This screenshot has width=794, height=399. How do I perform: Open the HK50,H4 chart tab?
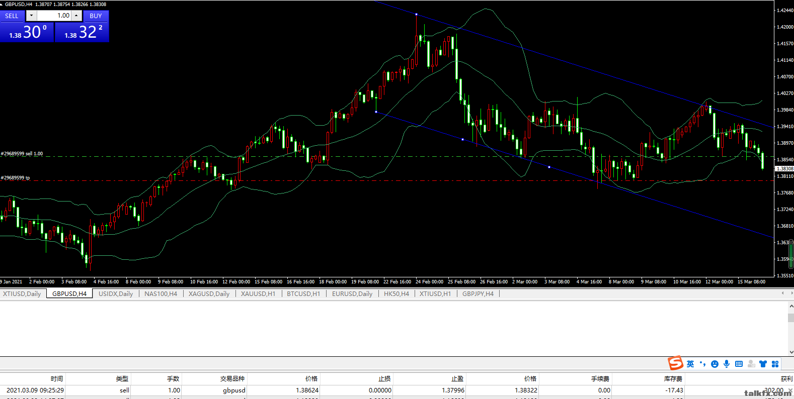[x=396, y=294]
